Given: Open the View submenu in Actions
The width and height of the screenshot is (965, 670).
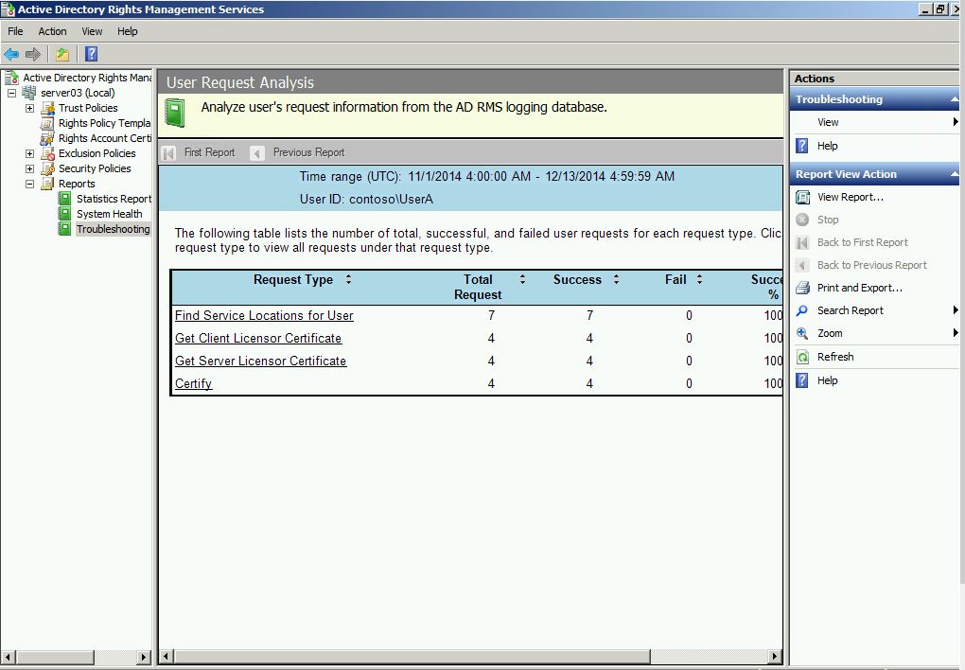Looking at the screenshot, I should (x=956, y=122).
